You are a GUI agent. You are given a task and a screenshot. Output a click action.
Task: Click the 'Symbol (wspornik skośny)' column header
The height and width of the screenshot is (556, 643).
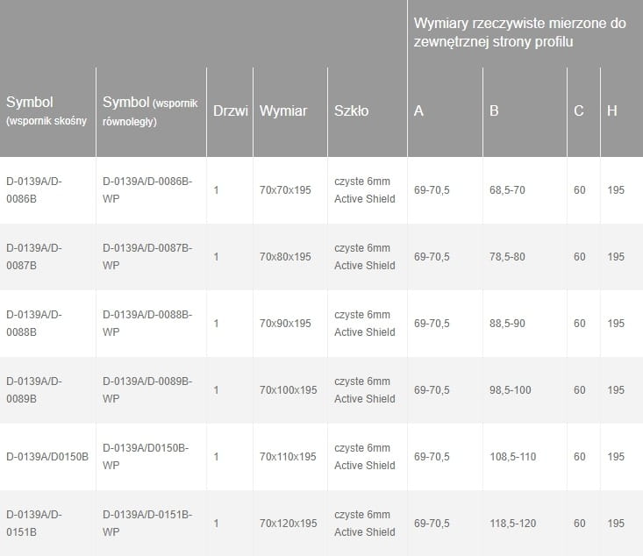46,111
